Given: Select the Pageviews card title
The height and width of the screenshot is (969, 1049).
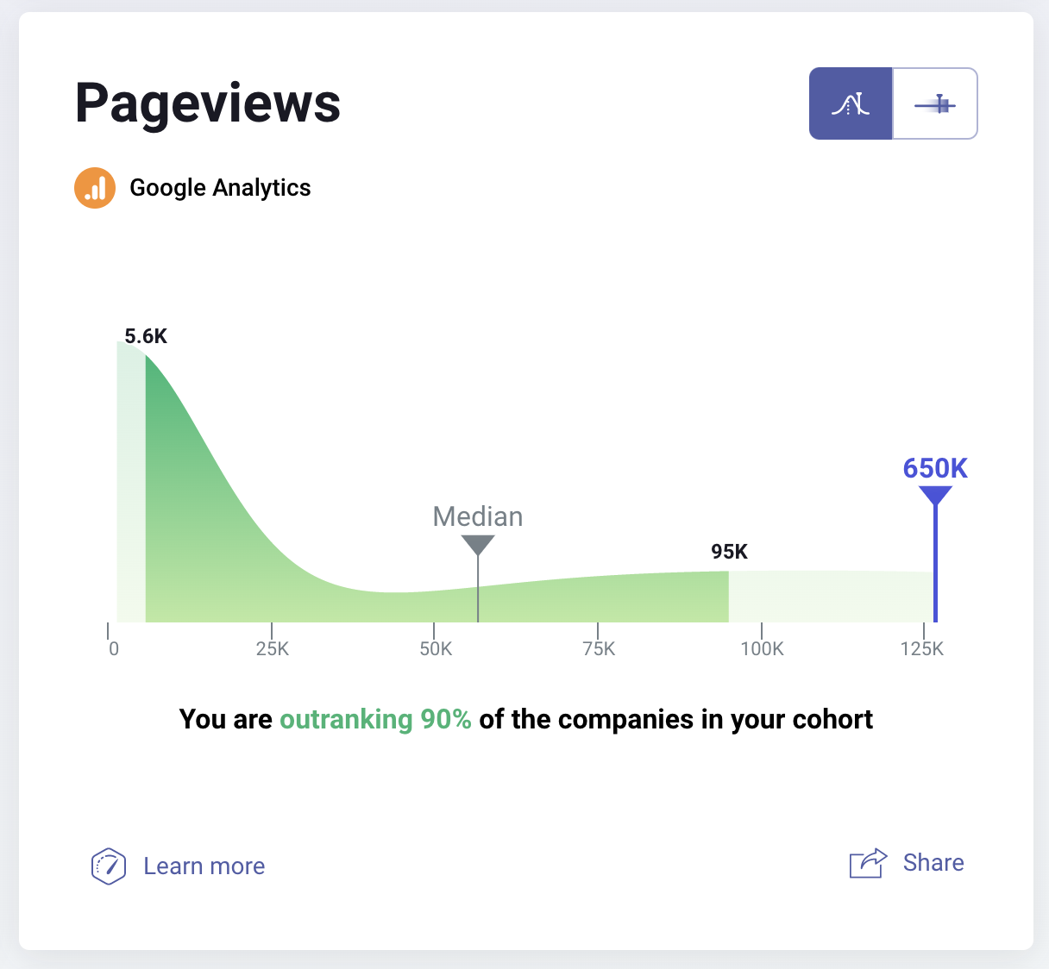Looking at the screenshot, I should (208, 103).
